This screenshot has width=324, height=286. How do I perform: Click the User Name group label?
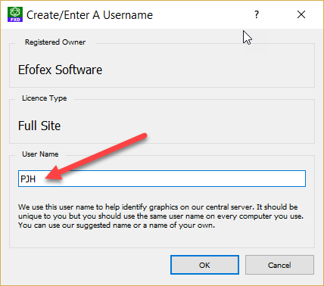40,154
